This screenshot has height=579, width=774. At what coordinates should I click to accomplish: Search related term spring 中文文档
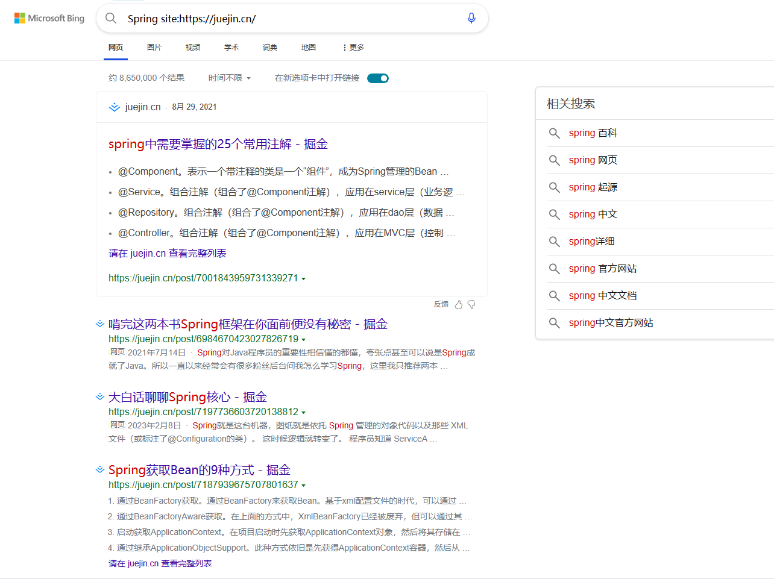pyautogui.click(x=603, y=296)
